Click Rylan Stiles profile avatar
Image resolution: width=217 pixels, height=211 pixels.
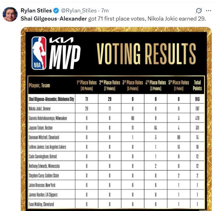(x=10, y=14)
